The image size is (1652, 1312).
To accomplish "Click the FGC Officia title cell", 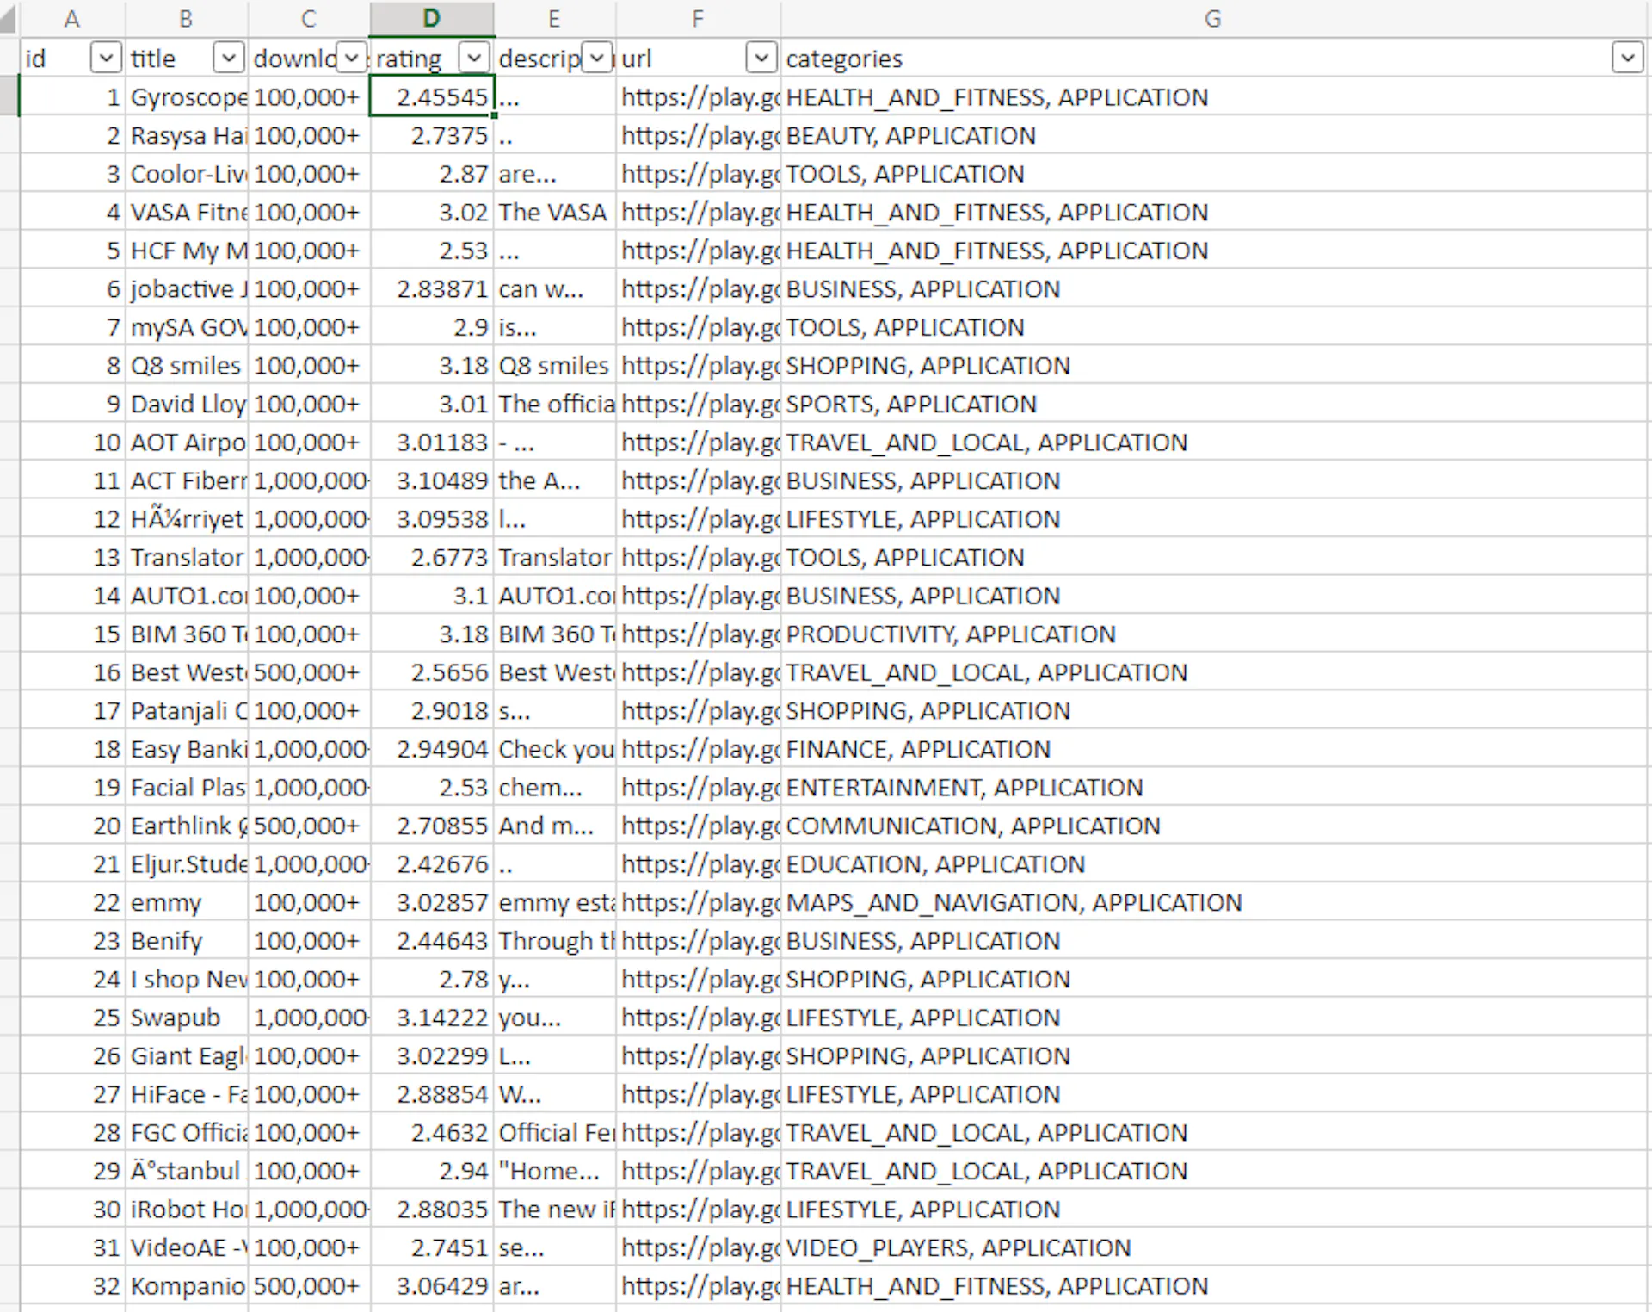I will pos(187,1132).
